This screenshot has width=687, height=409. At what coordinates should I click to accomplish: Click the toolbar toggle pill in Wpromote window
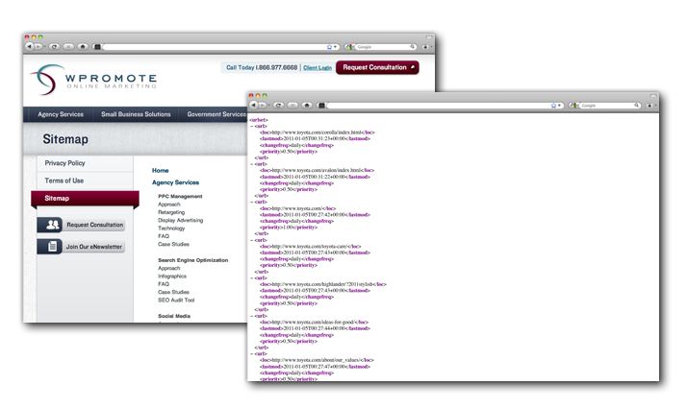click(x=429, y=36)
